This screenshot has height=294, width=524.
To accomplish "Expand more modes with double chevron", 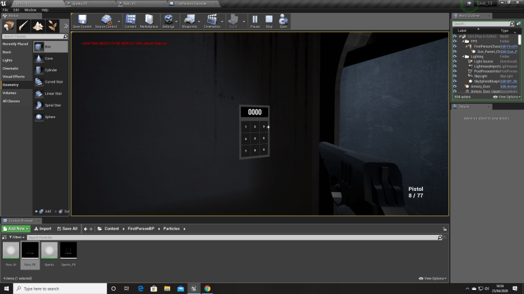I will pyautogui.click(x=65, y=26).
